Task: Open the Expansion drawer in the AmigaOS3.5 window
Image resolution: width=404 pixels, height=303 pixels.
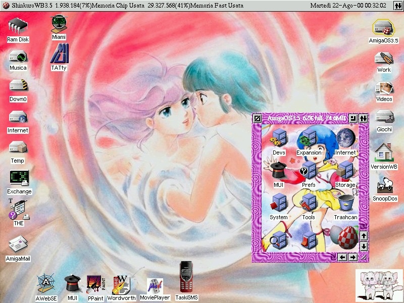Action: pos(309,137)
